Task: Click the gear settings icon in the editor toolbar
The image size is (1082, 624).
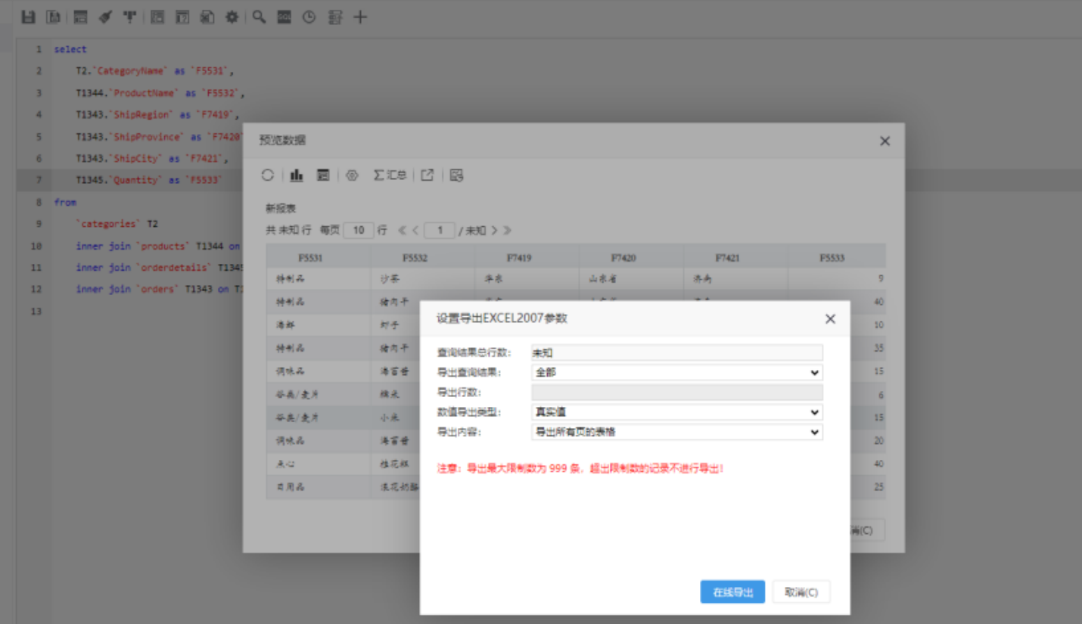Action: [232, 17]
